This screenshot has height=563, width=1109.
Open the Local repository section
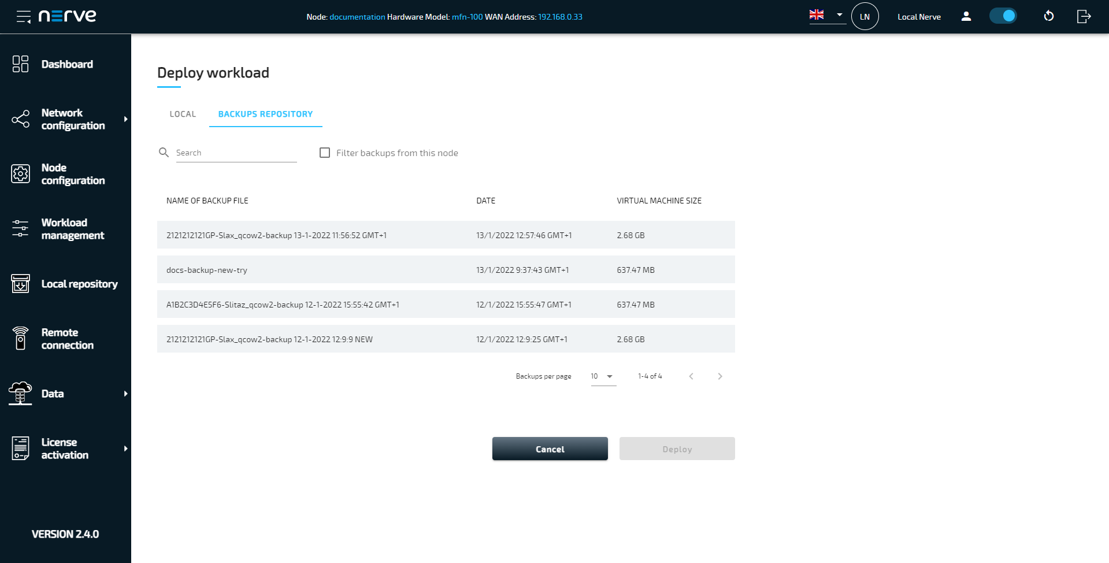(x=80, y=284)
